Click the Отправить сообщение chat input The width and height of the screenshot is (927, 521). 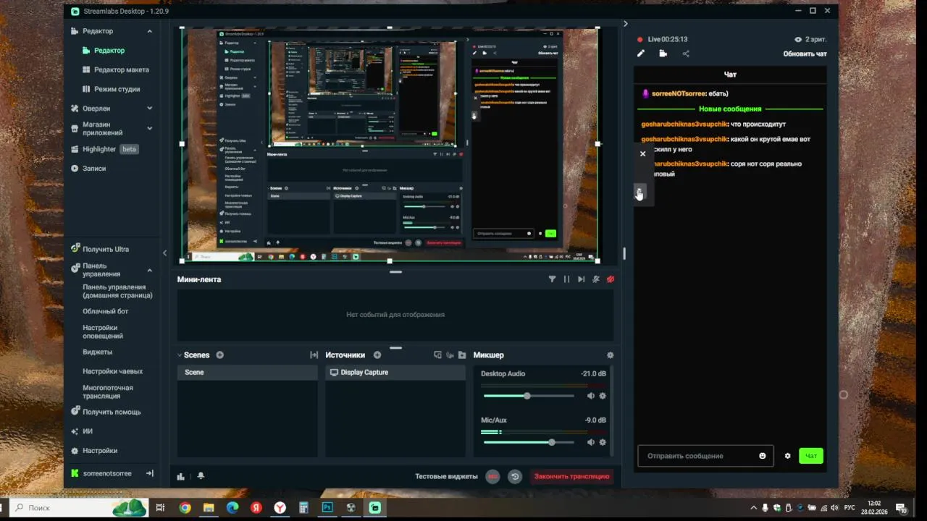pyautogui.click(x=705, y=456)
